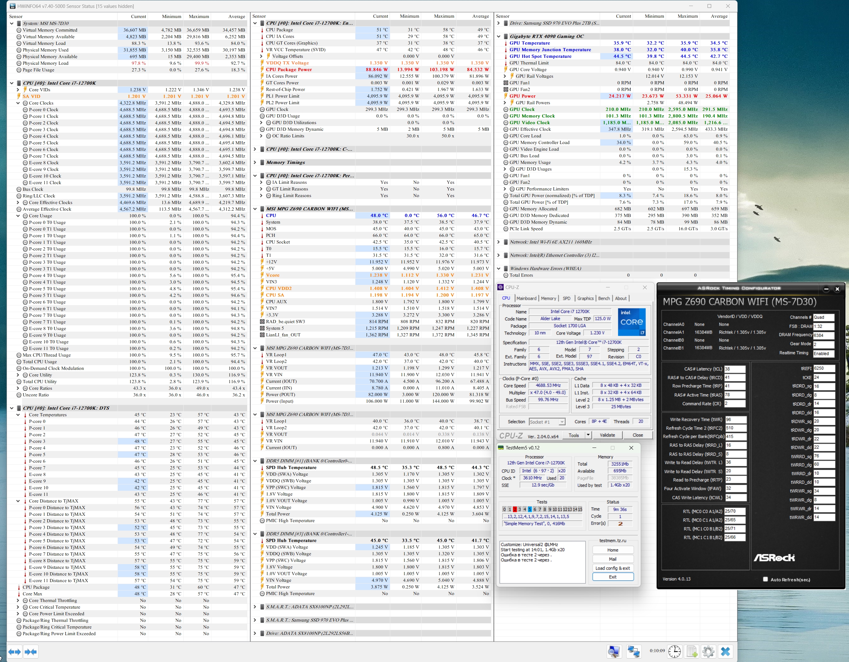This screenshot has width=849, height=662.
Task: Switch to the CPU-Z Memory tab
Action: tap(548, 298)
